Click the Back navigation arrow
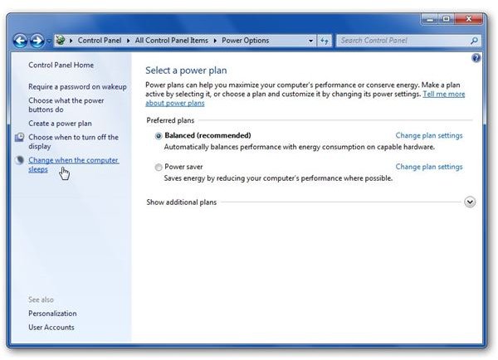This screenshot has width=498, height=360. point(20,41)
